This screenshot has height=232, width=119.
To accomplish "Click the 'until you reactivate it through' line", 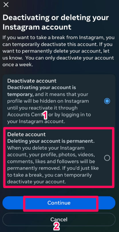I will click(x=42, y=108).
